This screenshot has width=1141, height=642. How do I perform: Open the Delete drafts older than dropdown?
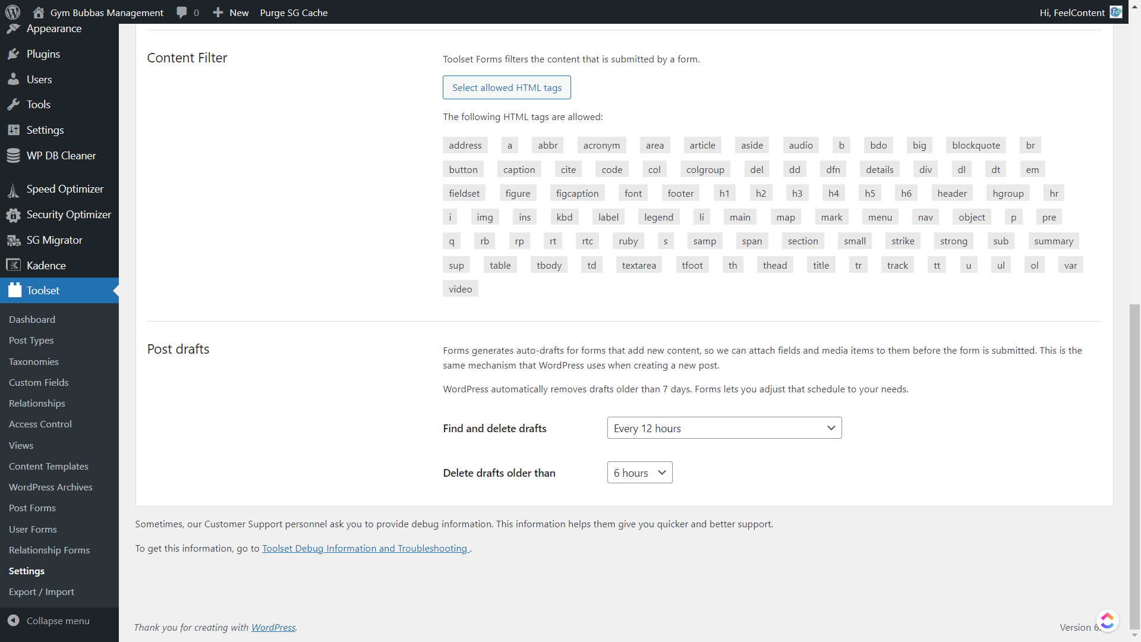pos(639,473)
